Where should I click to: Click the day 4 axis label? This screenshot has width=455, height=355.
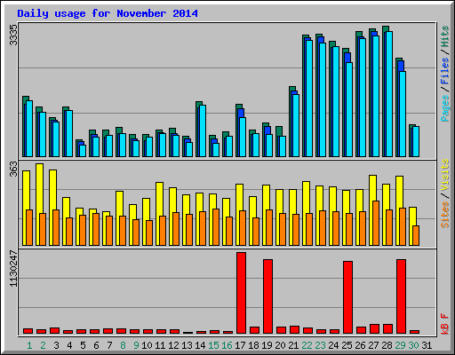point(69,345)
